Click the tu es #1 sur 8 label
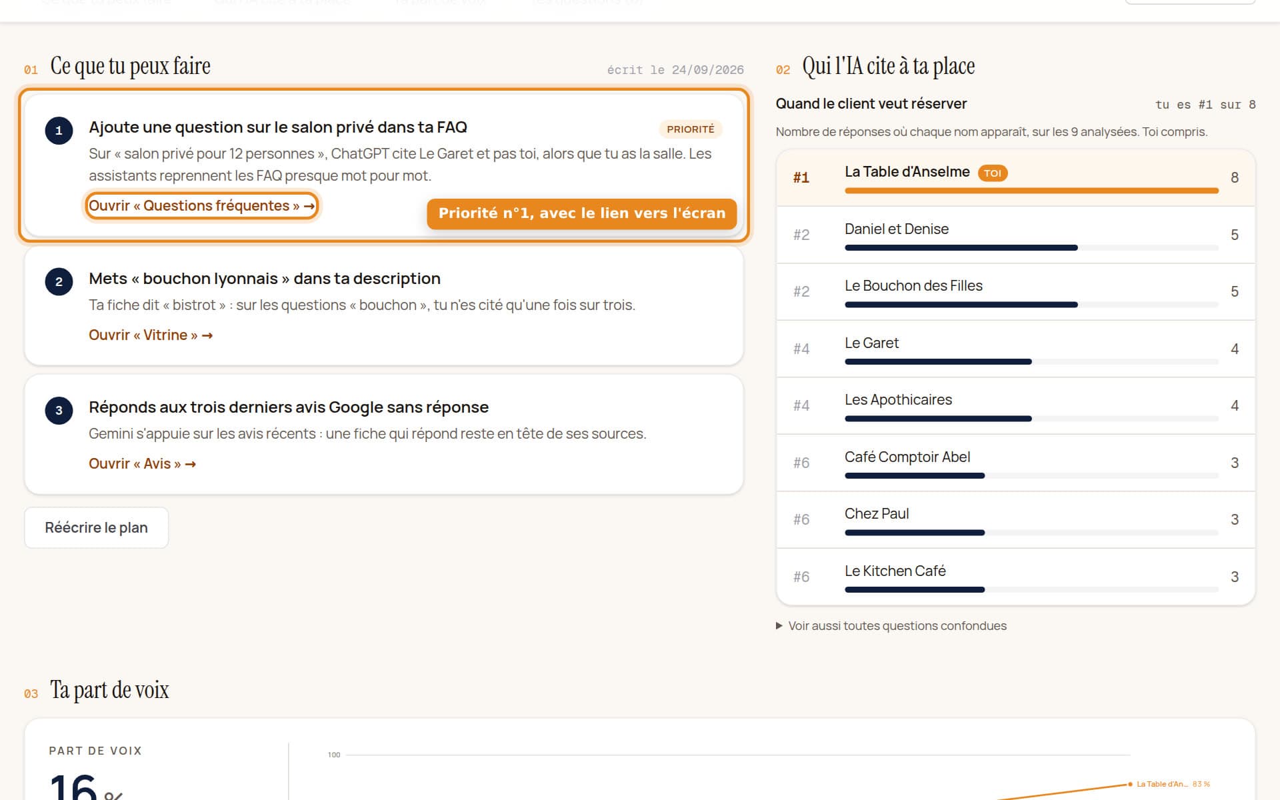 1205,105
